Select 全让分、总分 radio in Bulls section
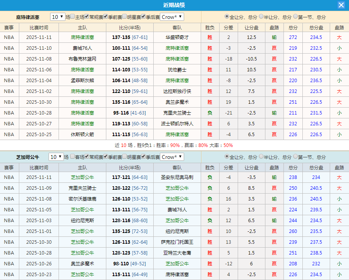 226,157
